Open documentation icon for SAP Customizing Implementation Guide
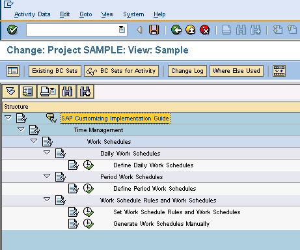 [x=21, y=118]
